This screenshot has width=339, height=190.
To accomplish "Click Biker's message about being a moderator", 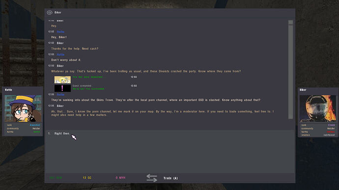I will 162,113.
